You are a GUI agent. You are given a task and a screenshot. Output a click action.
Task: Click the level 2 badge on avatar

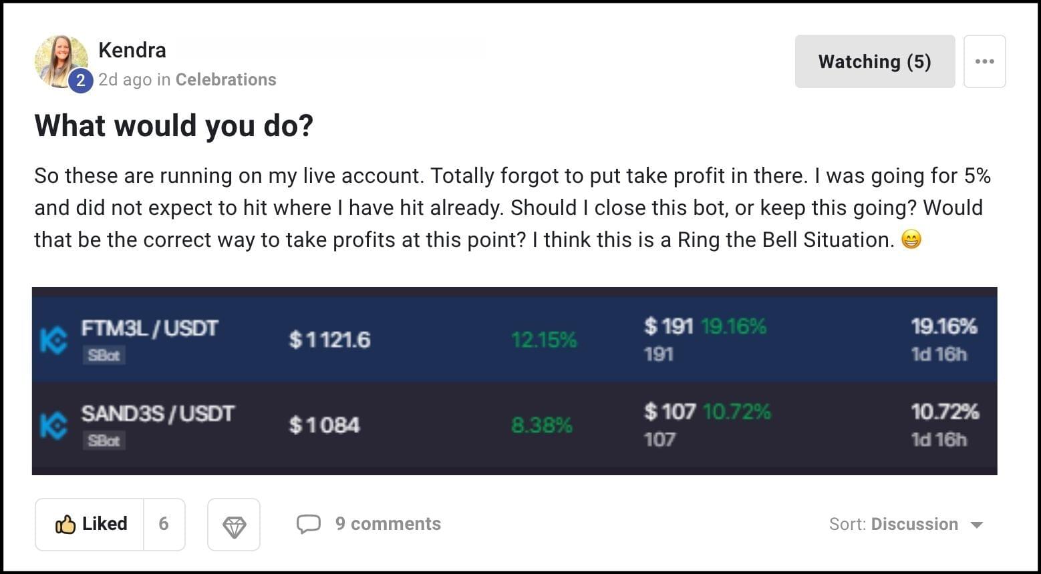coord(80,81)
